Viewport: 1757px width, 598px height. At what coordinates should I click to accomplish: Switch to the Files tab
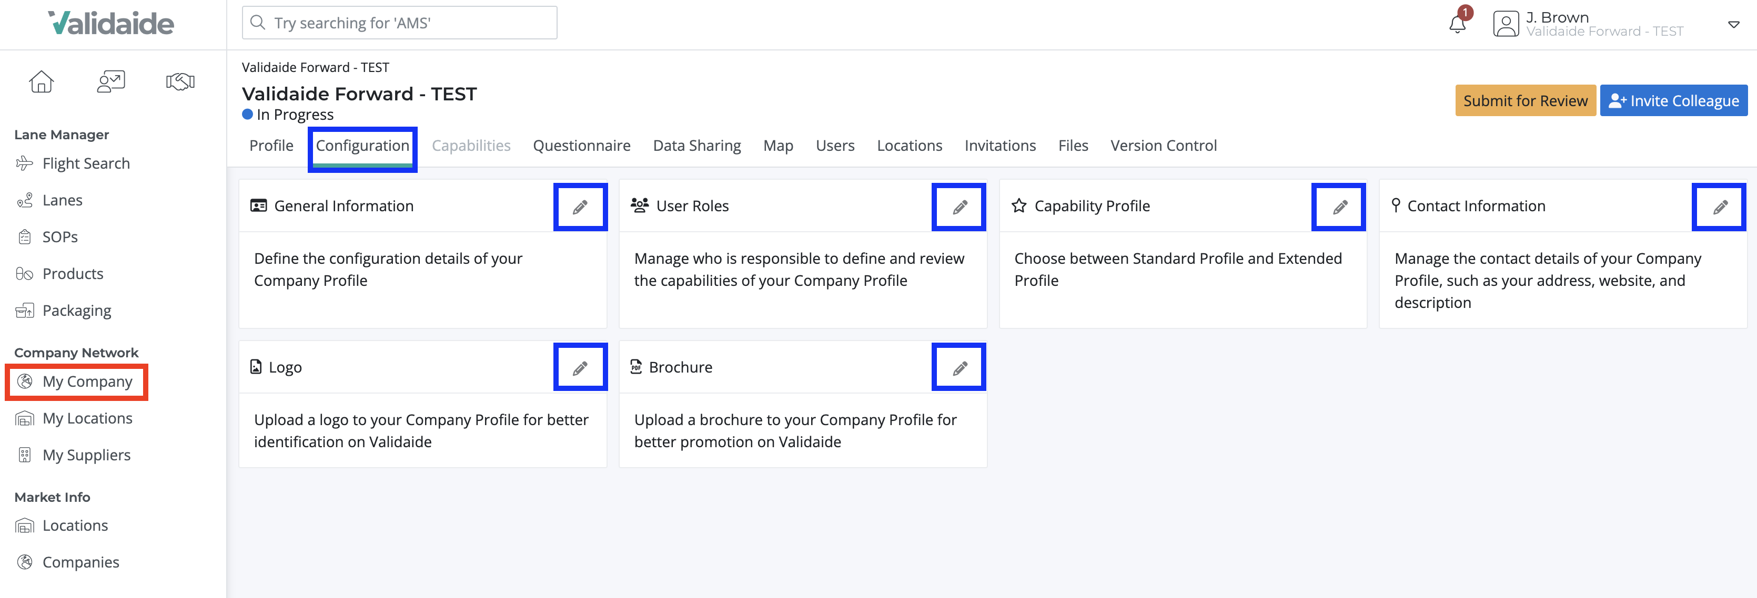click(1074, 146)
